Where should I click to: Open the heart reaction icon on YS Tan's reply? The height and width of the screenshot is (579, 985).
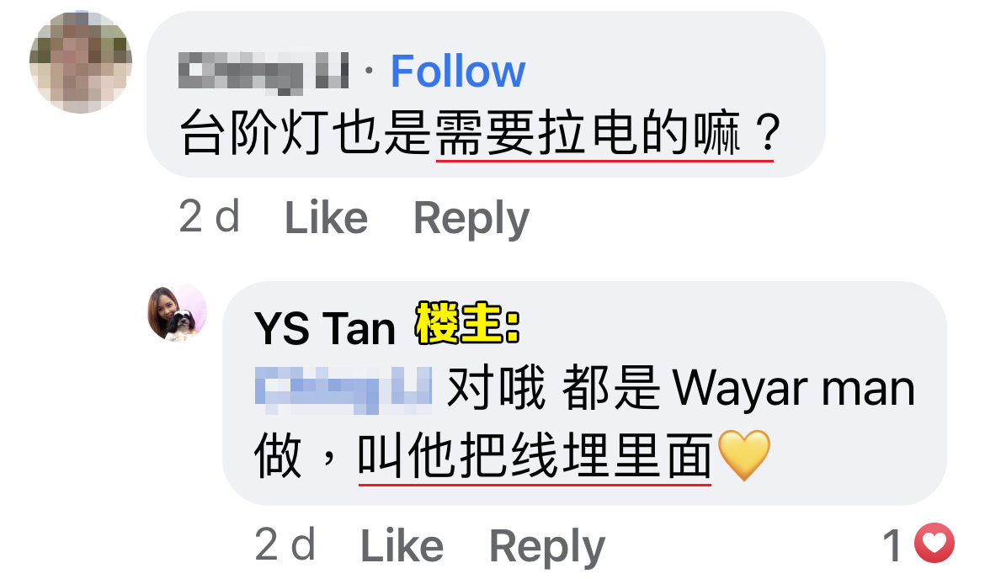[x=934, y=543]
